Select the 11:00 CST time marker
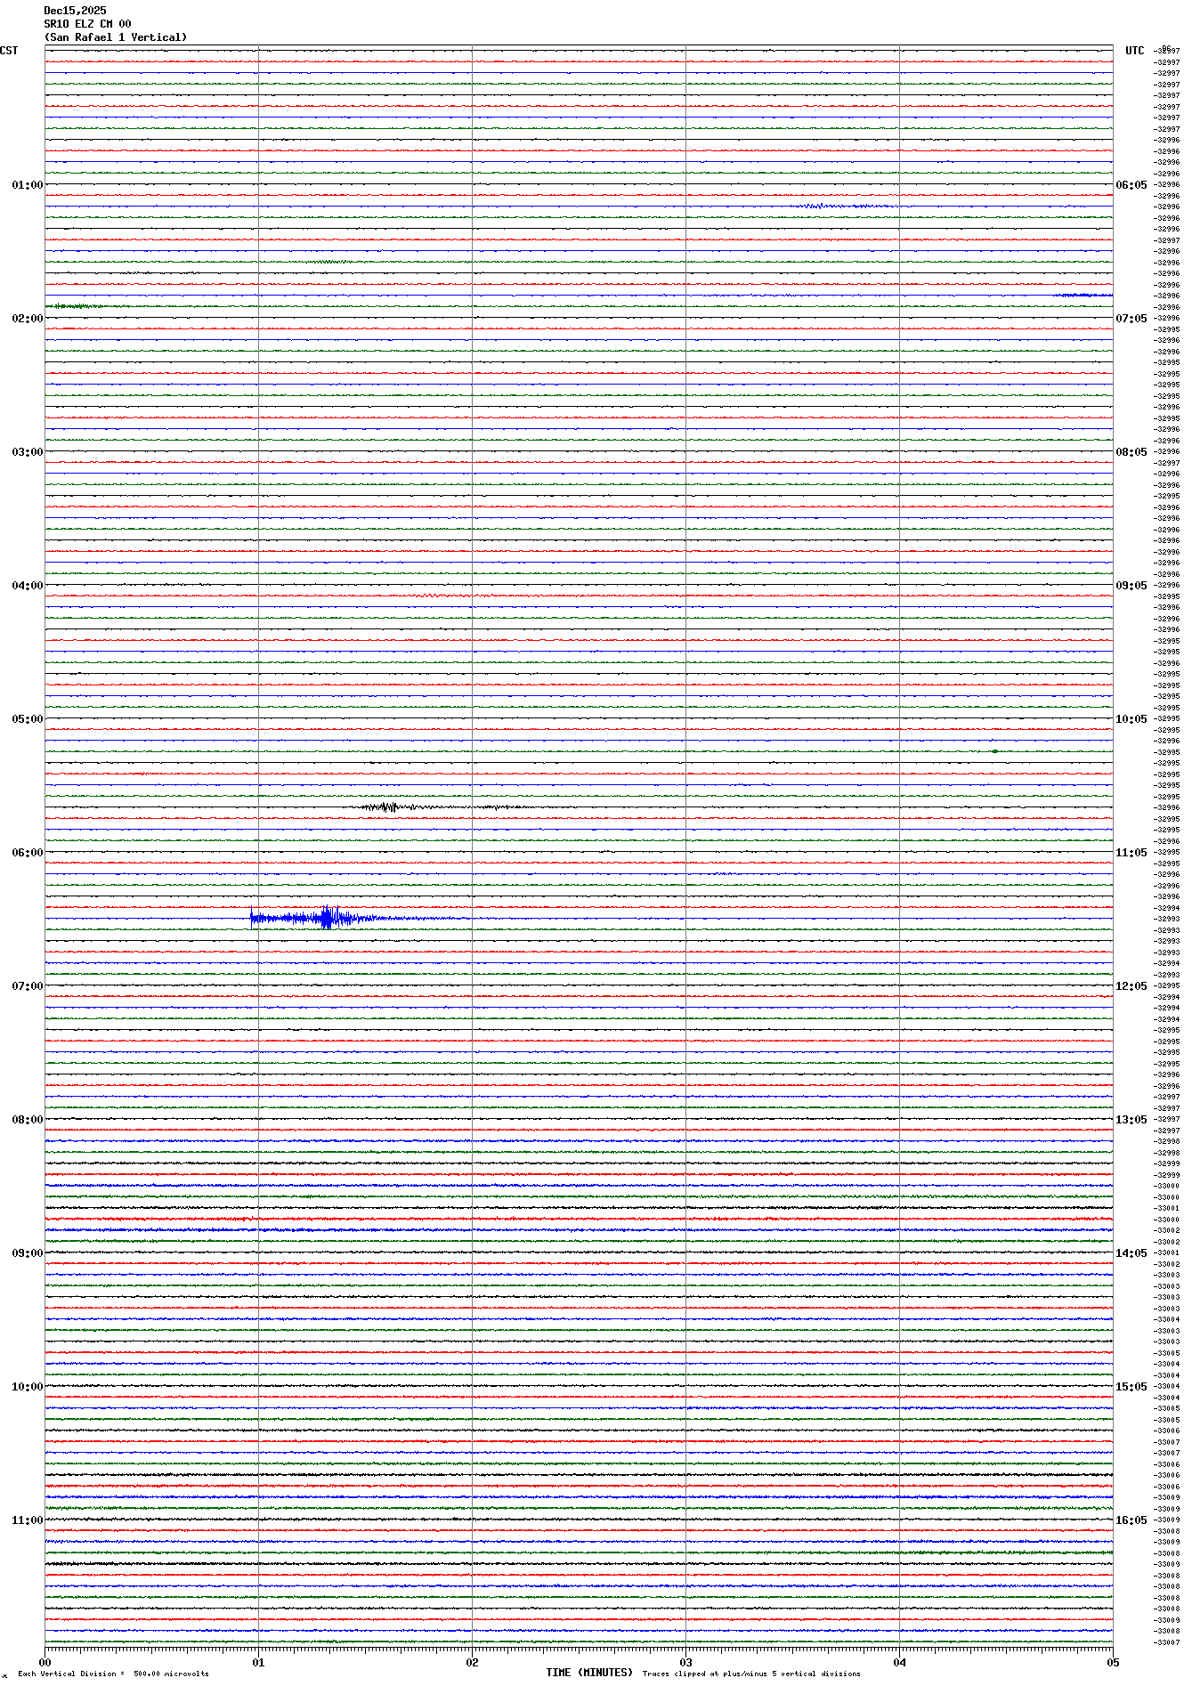The width and height of the screenshot is (1184, 1686). pos(27,1520)
